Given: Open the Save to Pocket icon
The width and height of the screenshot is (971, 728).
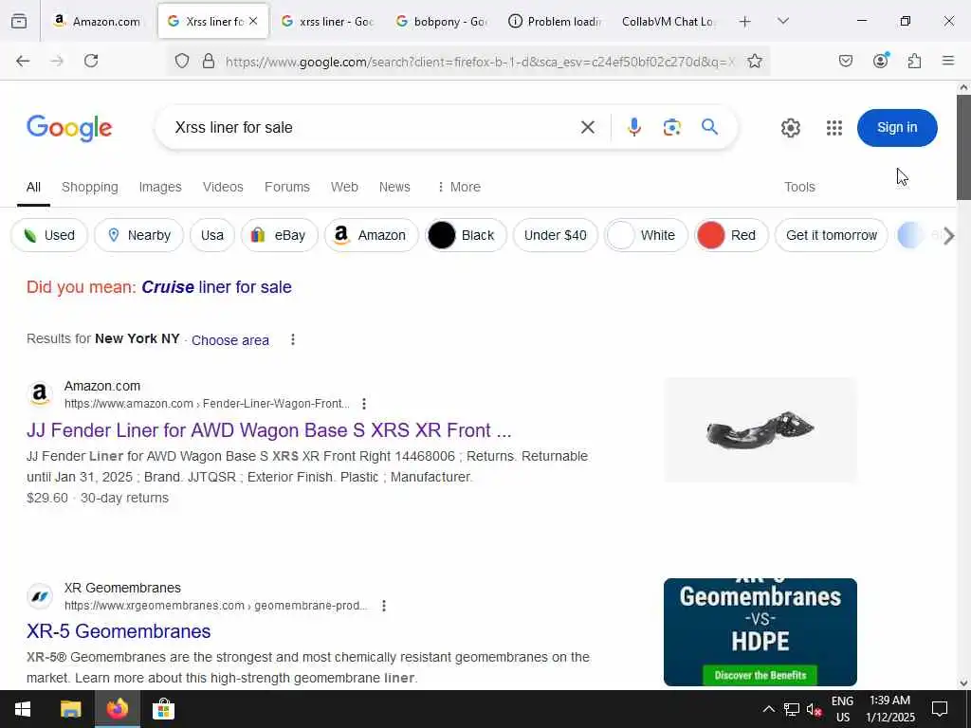Looking at the screenshot, I should coord(845,61).
